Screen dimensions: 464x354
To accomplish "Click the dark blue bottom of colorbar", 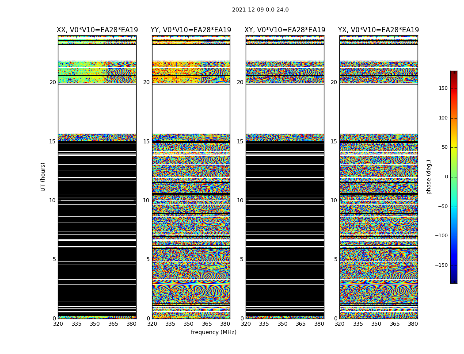I will click(453, 280).
